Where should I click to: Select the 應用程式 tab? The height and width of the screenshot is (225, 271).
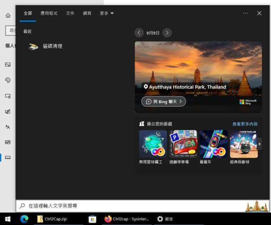pos(49,13)
